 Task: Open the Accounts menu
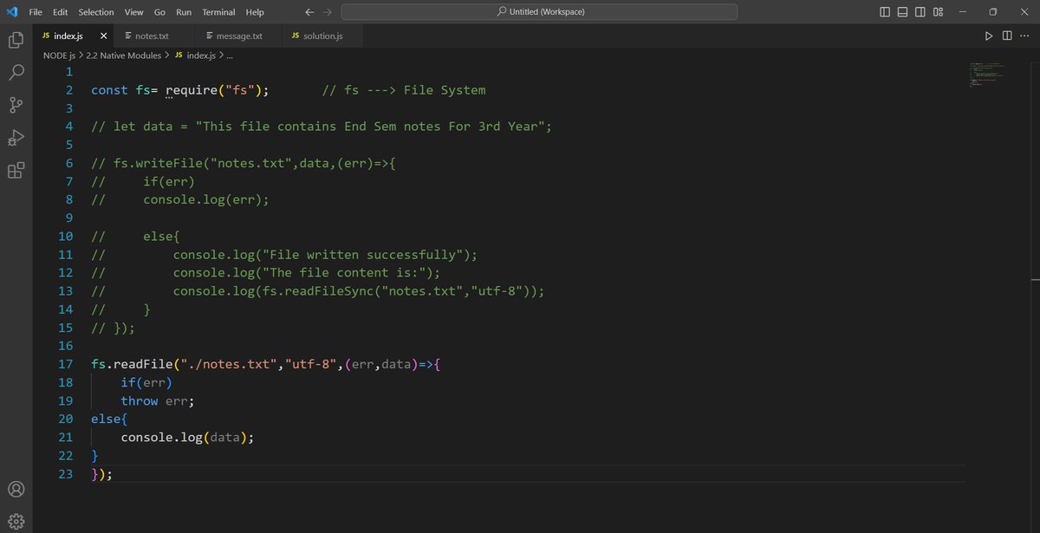(16, 489)
